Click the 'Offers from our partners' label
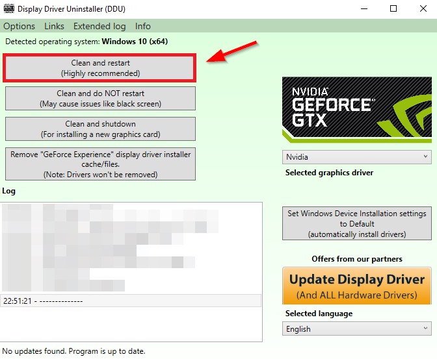 [357, 259]
